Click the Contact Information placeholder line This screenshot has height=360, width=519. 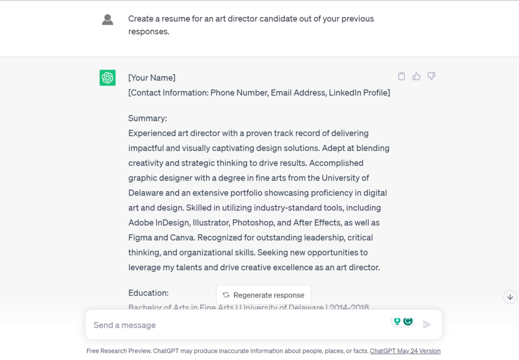click(259, 93)
